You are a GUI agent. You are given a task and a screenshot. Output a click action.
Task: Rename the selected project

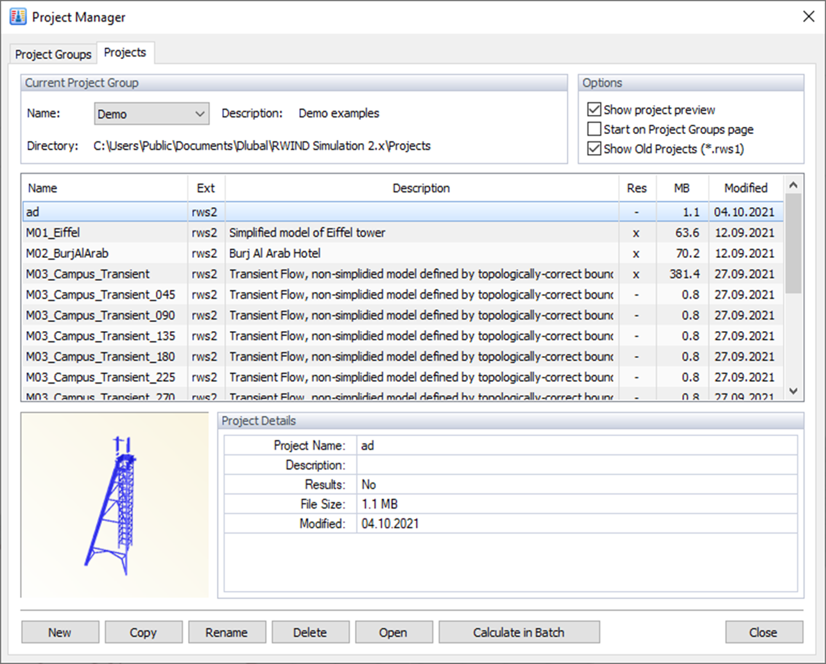coord(227,632)
